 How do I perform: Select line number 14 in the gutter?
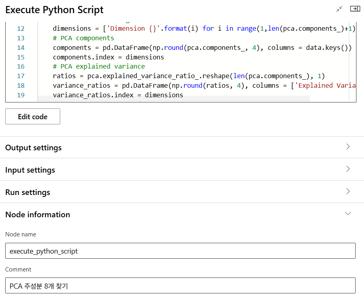(20, 48)
